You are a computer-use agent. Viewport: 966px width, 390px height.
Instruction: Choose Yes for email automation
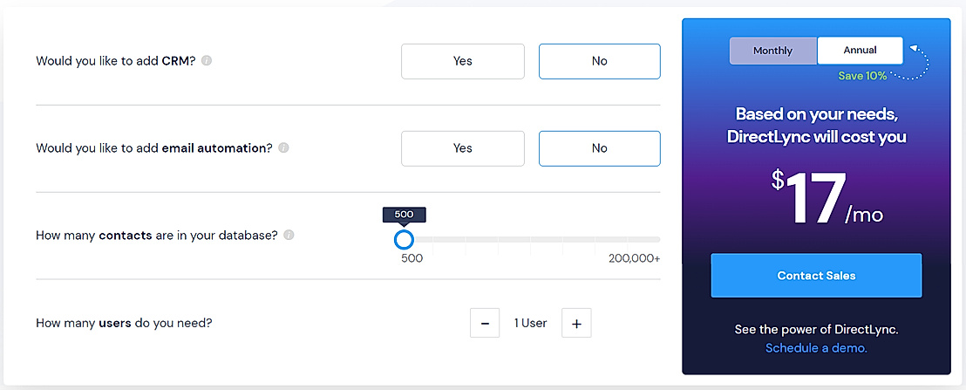(462, 148)
